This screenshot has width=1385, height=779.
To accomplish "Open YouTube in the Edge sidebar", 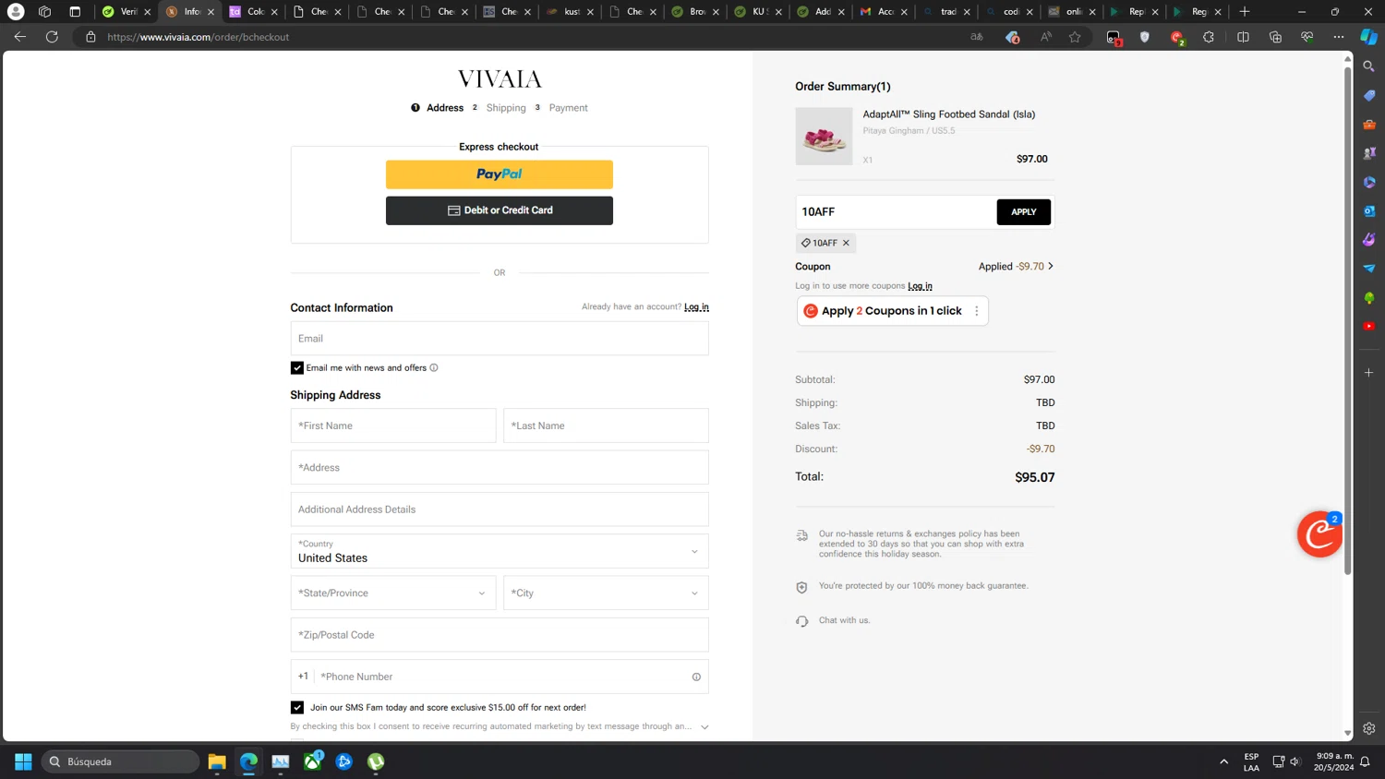I will click(x=1369, y=327).
